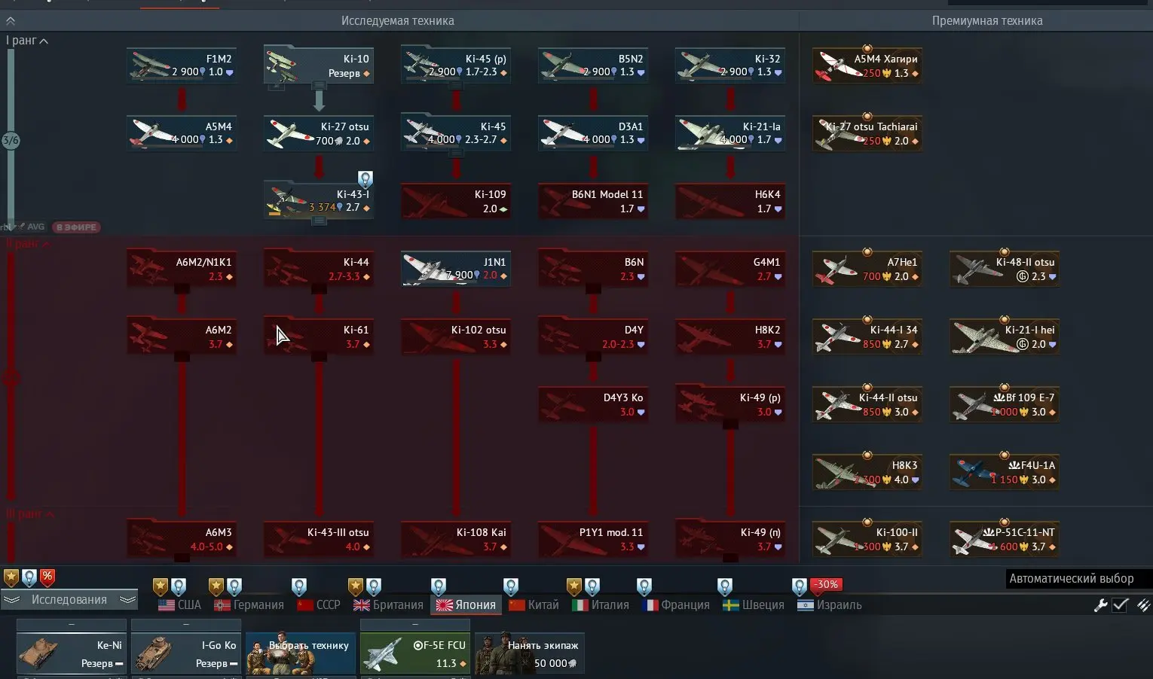Click the blue bulb badge above Франция
Image resolution: width=1153 pixels, height=679 pixels.
tap(644, 586)
